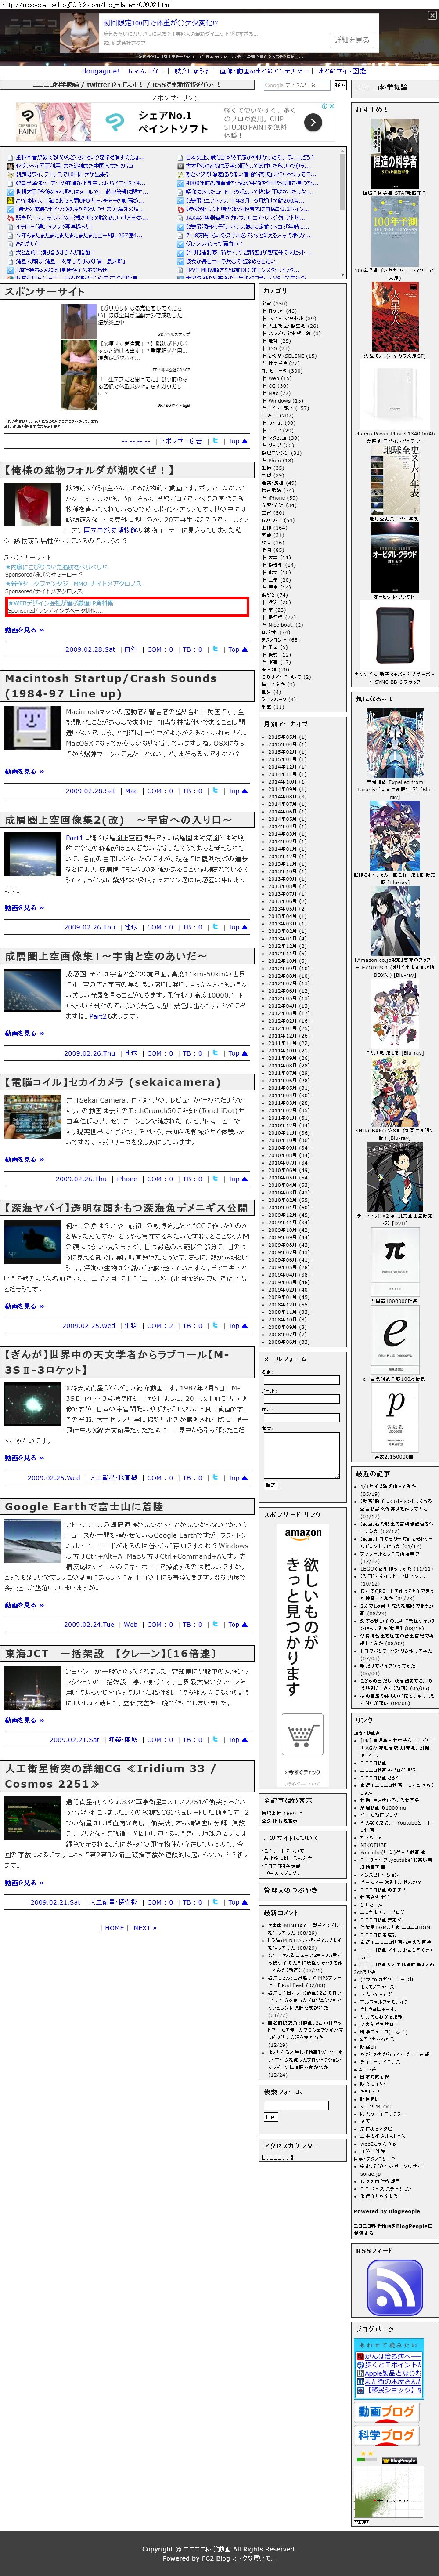Open まとめサイト図鑑 navigation link

(342, 71)
